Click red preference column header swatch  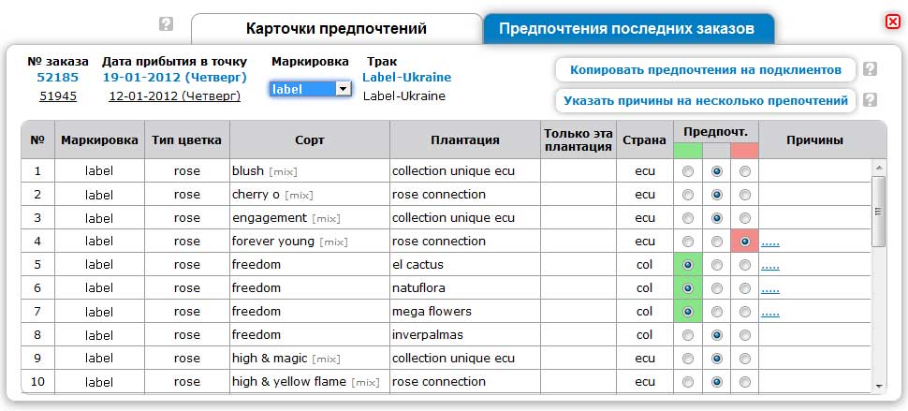[x=745, y=150]
